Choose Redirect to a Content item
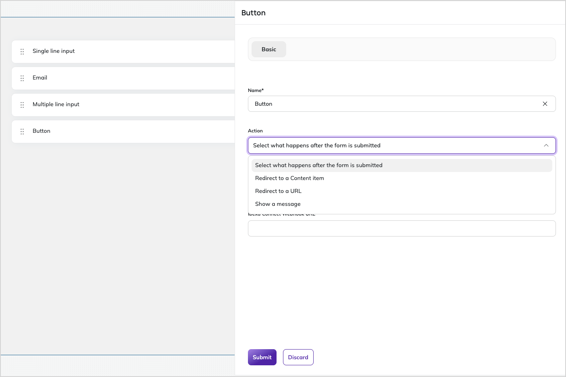Viewport: 566px width, 377px height. (402, 178)
